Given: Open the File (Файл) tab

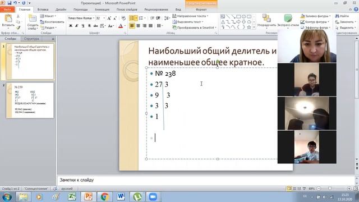Looking at the screenshot, I should (x=7, y=10).
